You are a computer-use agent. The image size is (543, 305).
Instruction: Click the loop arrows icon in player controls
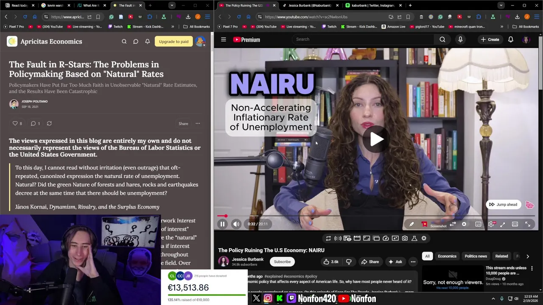pos(453,224)
